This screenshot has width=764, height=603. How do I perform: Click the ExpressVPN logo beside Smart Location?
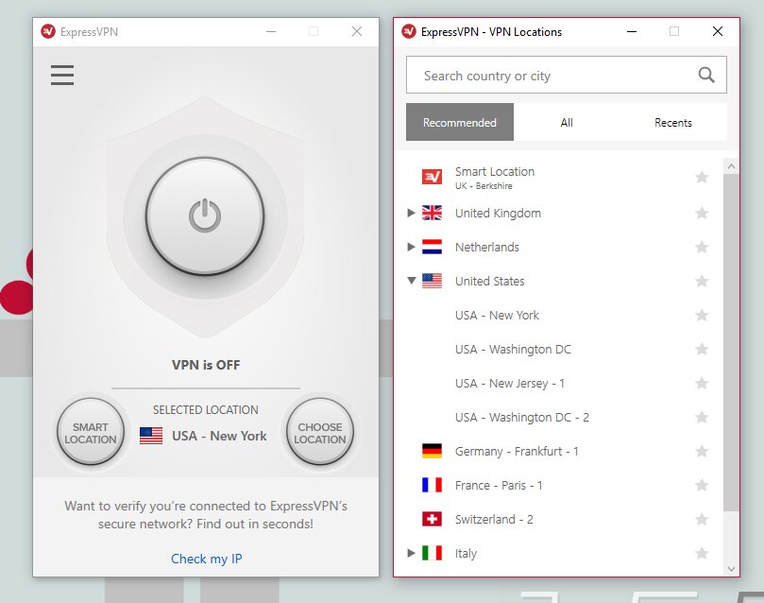432,177
